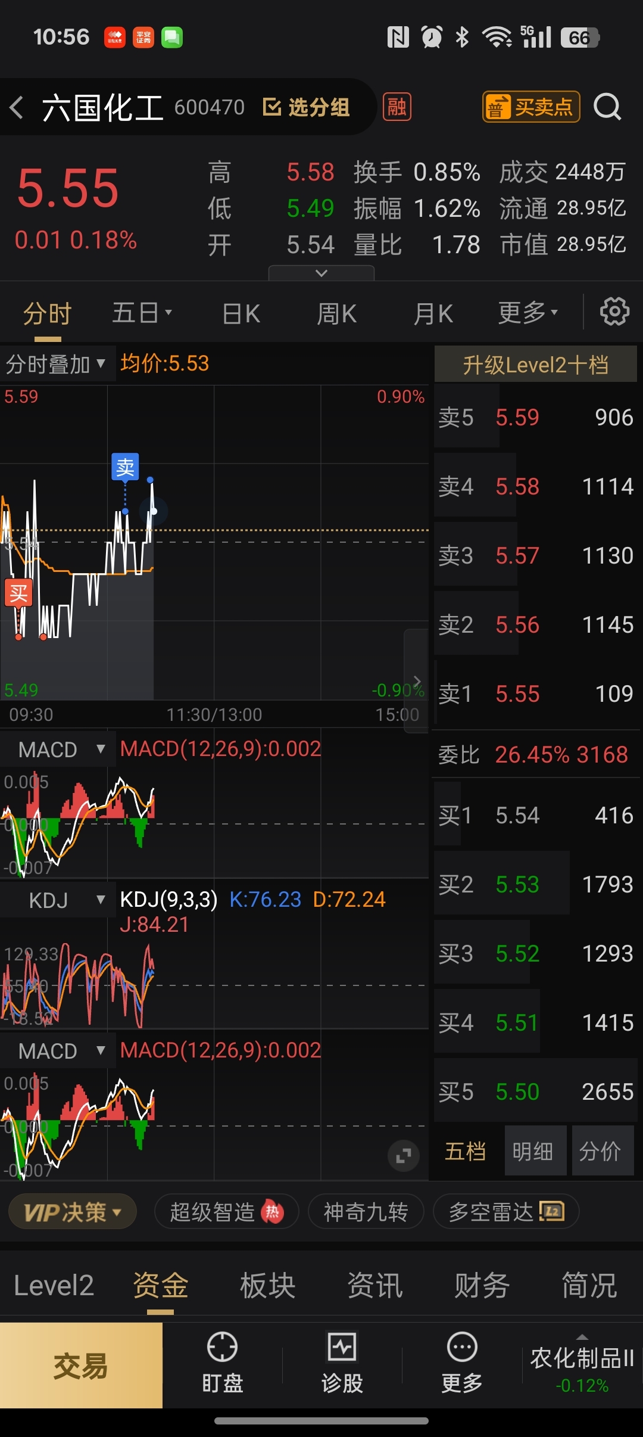
Task: Tap the red 买 buy marker on chart
Action: 18,593
